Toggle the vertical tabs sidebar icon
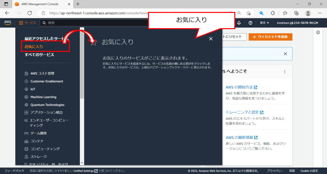 [6, 4]
